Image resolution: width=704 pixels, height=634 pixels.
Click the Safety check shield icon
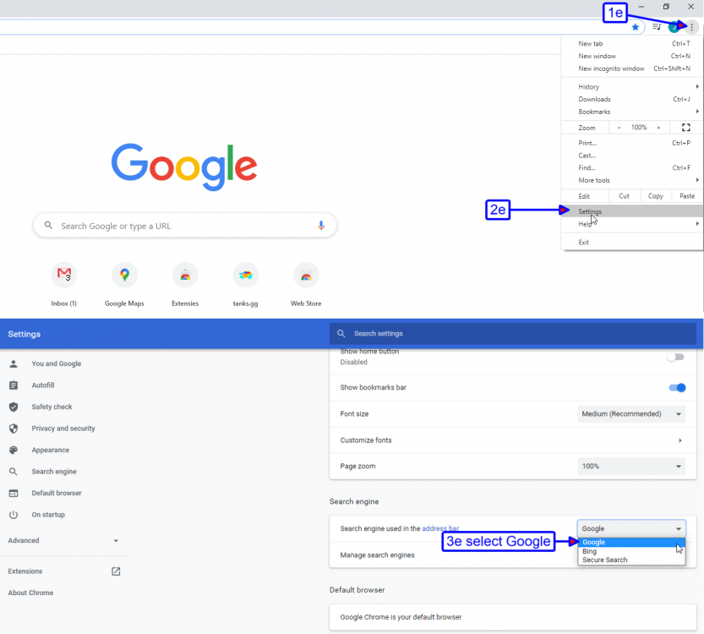(14, 407)
